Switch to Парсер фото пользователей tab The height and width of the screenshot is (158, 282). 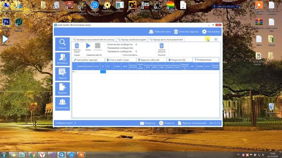click(x=166, y=39)
